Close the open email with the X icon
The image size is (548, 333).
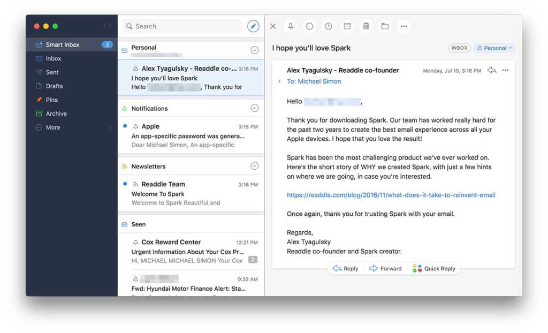273,26
